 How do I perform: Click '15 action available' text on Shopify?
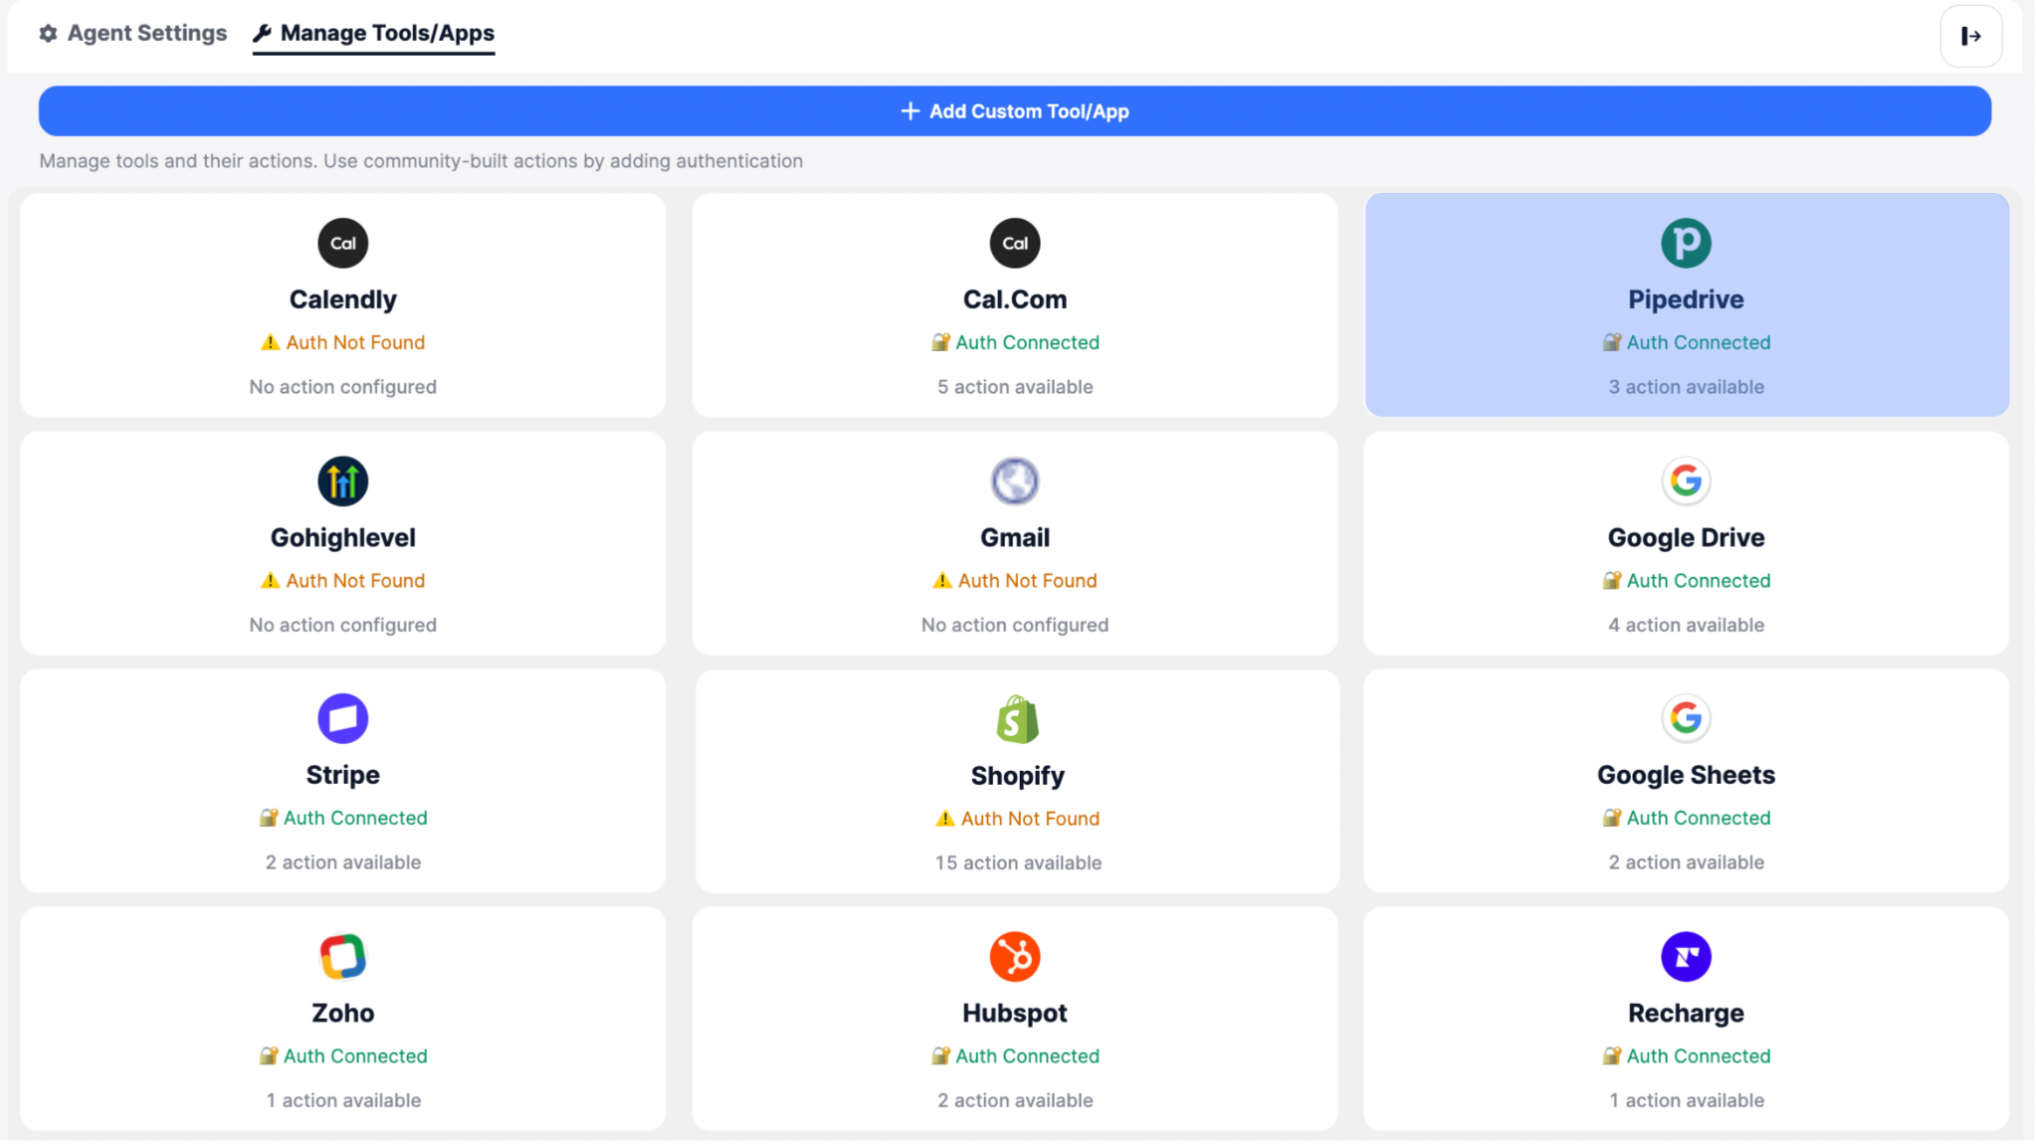[x=1017, y=862]
